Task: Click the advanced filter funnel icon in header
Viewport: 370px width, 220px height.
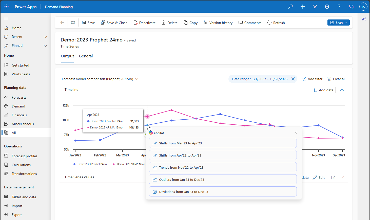Action: click(x=315, y=7)
